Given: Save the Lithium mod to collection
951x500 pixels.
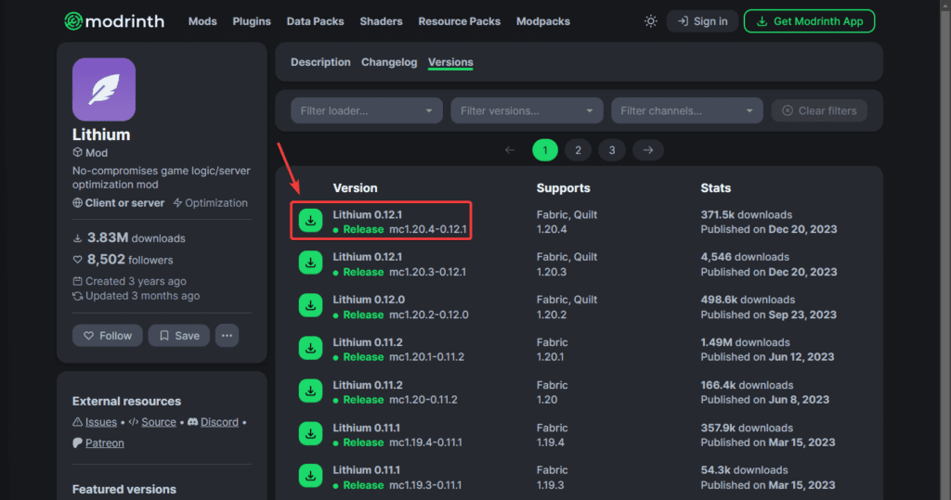Looking at the screenshot, I should 178,336.
